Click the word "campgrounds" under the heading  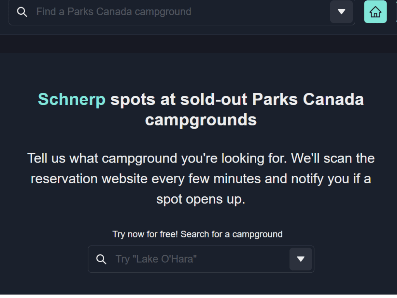(201, 120)
